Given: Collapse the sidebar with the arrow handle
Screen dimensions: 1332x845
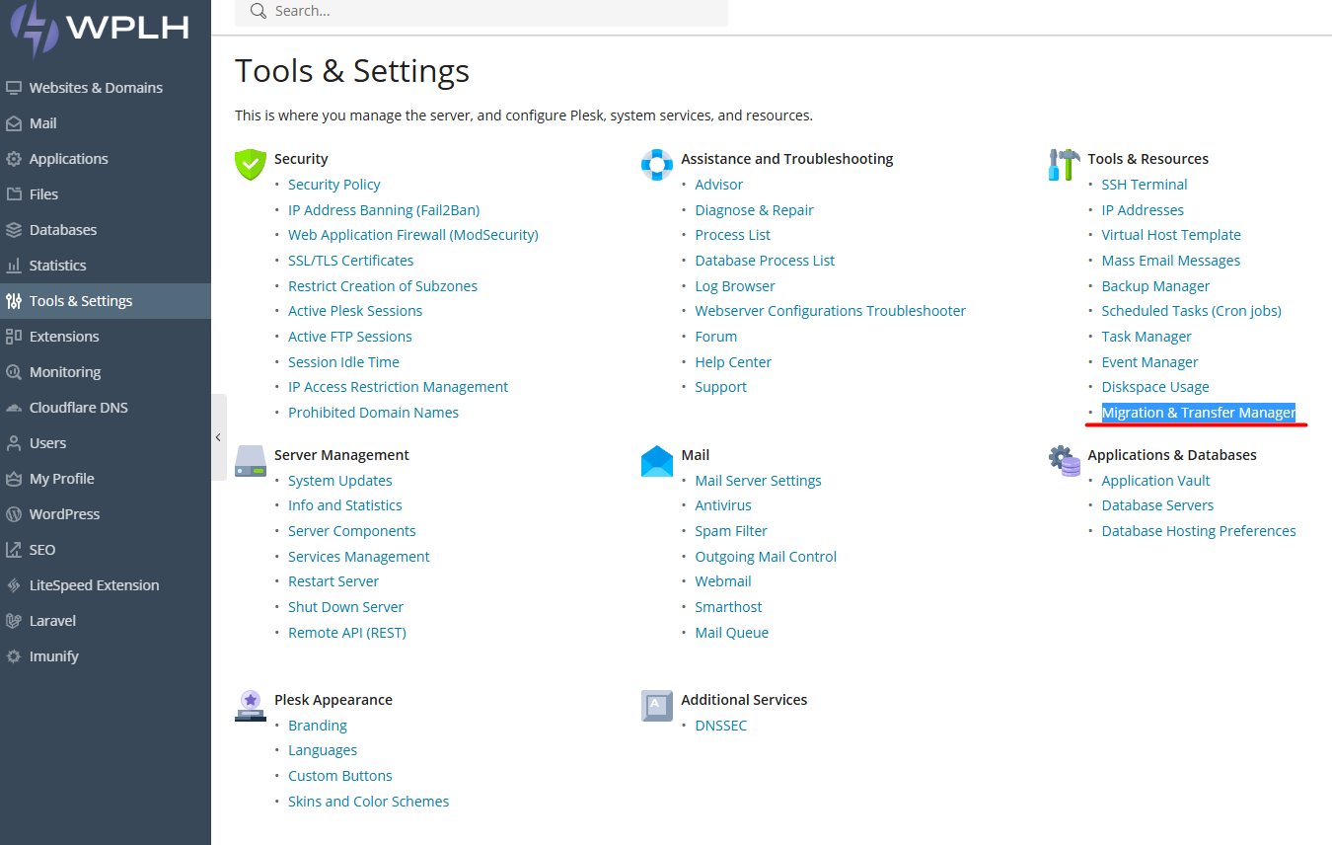Looking at the screenshot, I should (218, 437).
